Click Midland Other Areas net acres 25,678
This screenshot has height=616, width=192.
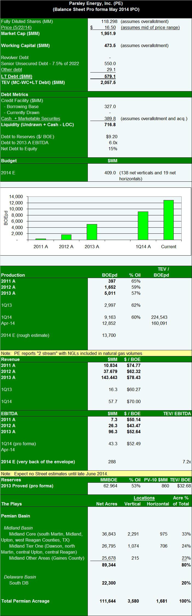tap(109, 558)
